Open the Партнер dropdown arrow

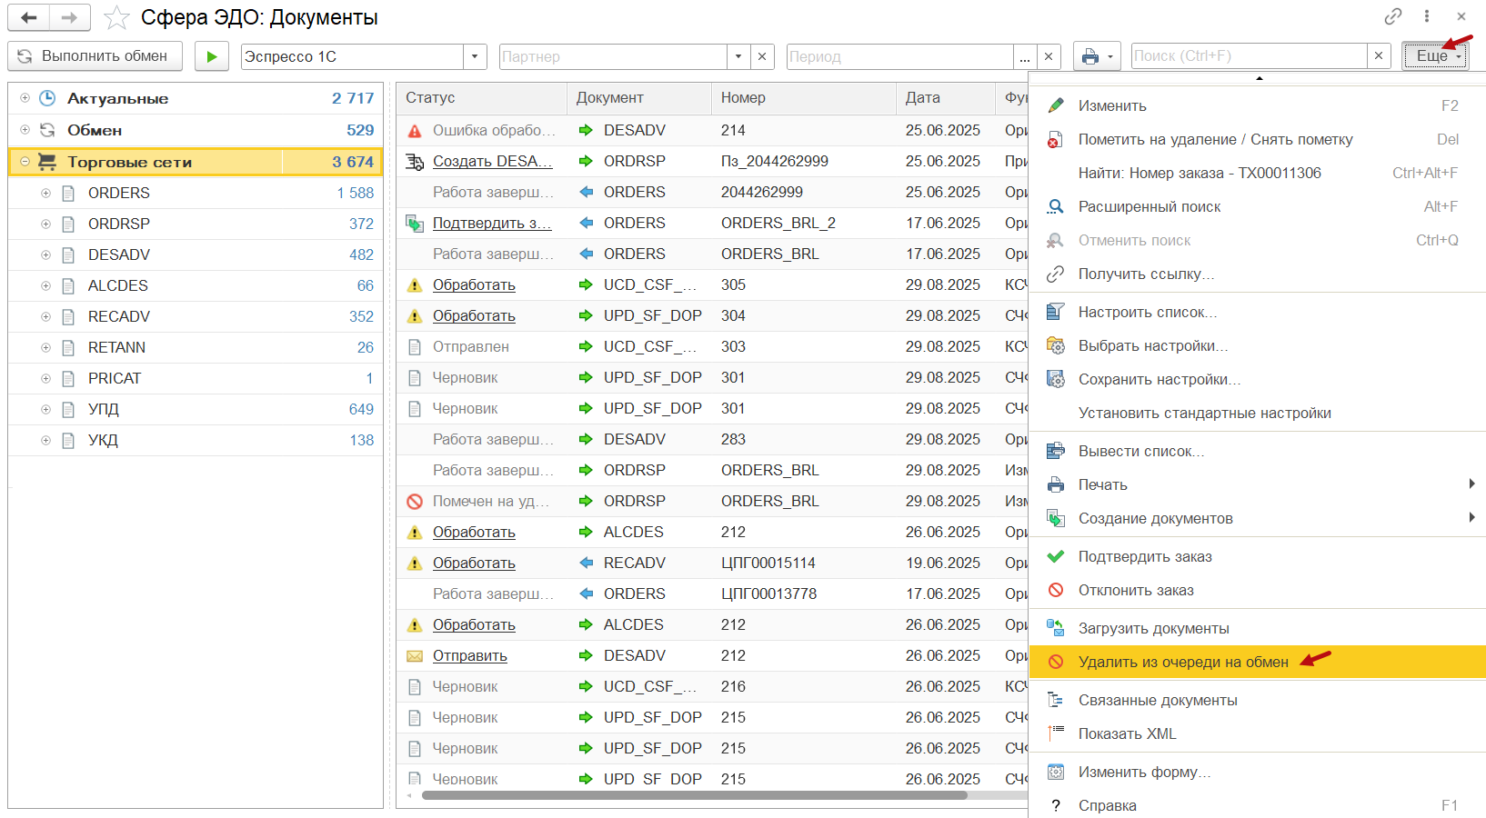click(x=738, y=56)
